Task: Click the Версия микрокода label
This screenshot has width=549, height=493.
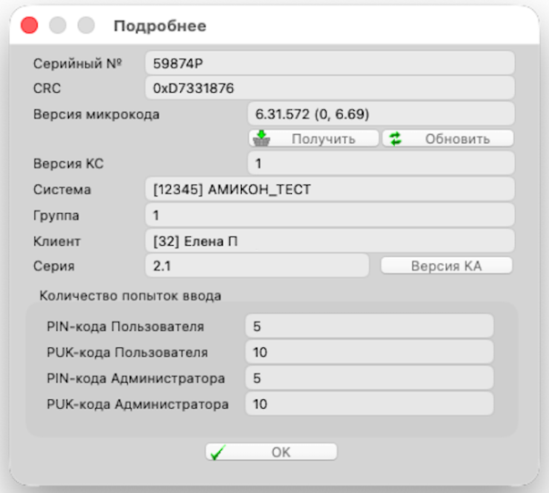Action: [x=97, y=115]
